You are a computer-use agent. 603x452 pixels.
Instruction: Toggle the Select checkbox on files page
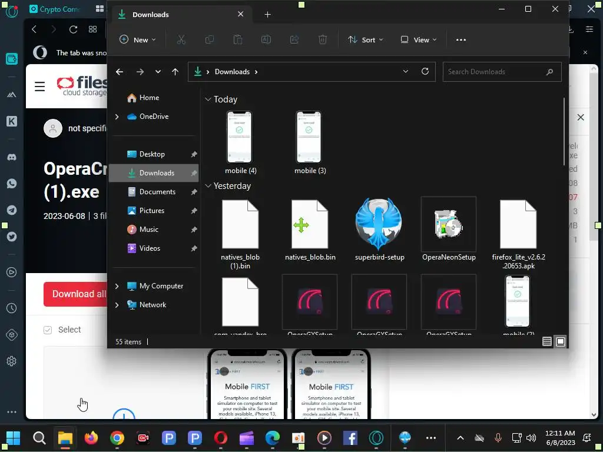(x=48, y=330)
